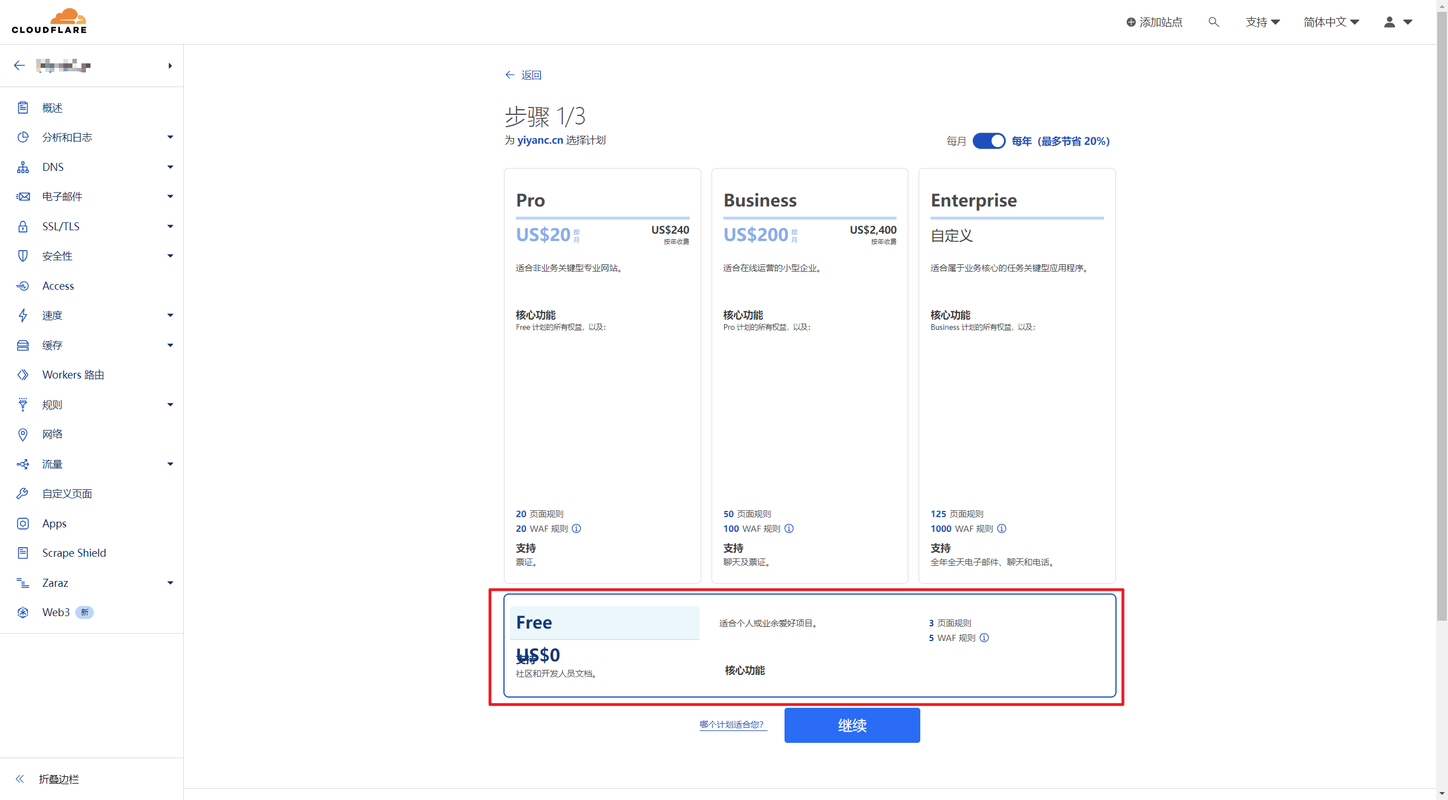The image size is (1448, 800).
Task: Click the 自定义页面 wrench icon
Action: click(x=23, y=493)
